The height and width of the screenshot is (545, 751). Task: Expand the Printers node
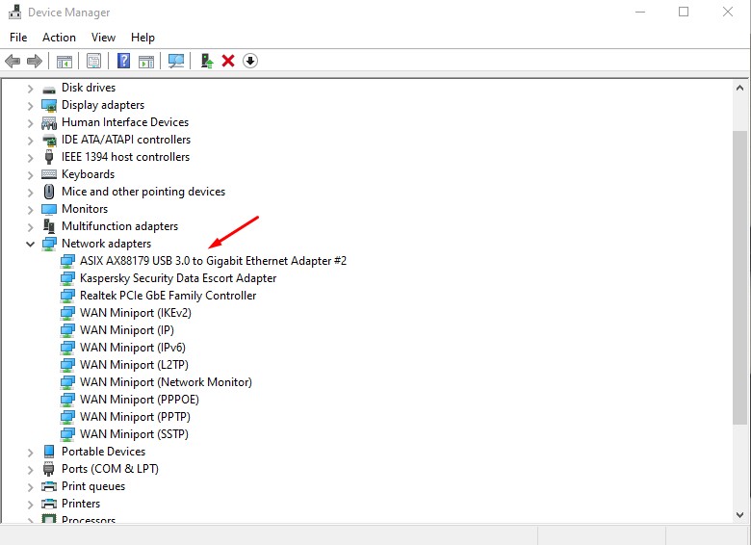pos(30,505)
